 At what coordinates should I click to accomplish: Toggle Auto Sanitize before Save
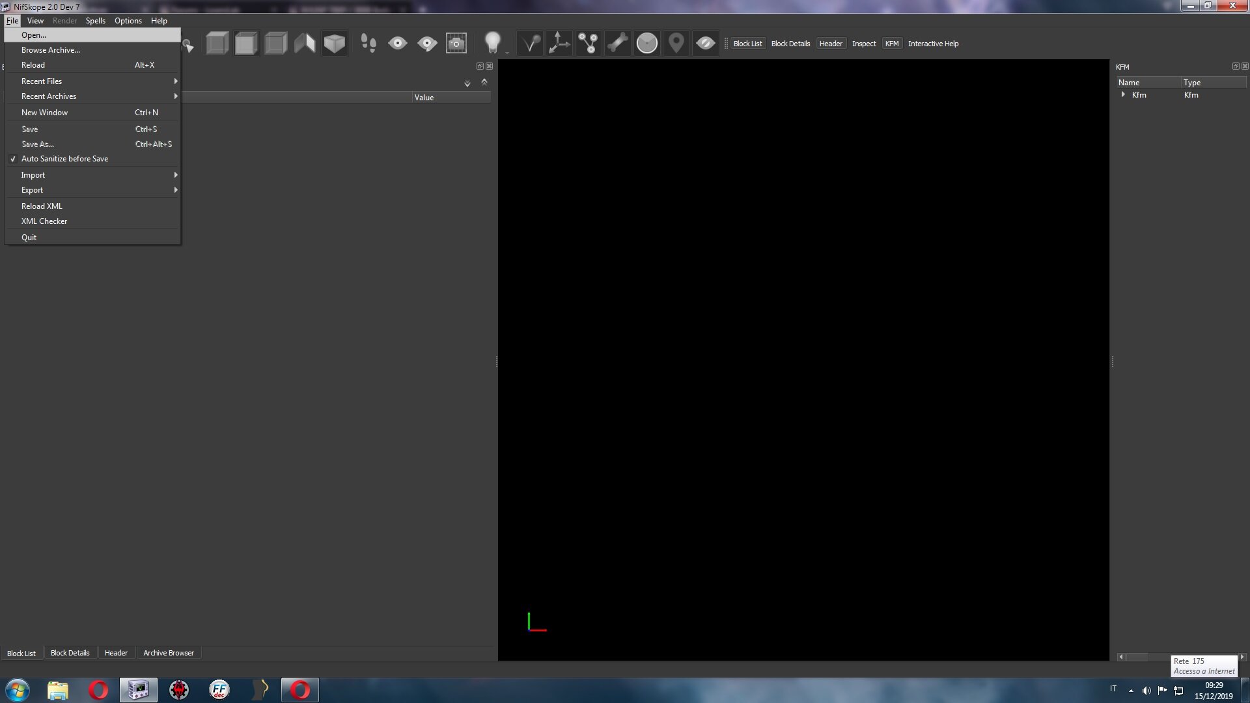92,159
